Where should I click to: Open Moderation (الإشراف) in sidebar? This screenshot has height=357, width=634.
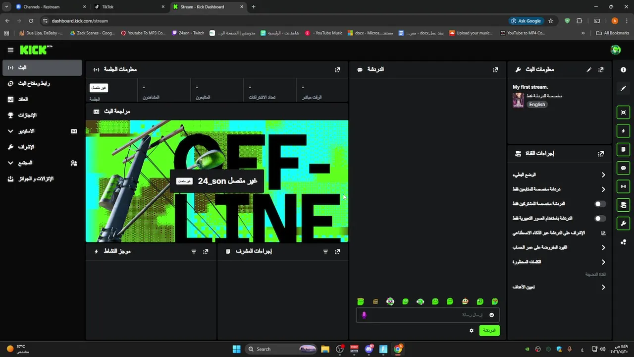click(42, 147)
